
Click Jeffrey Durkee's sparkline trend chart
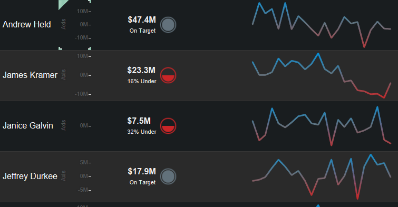[322, 176]
